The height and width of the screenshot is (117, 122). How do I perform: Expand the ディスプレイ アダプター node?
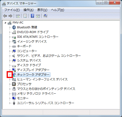click(10, 70)
